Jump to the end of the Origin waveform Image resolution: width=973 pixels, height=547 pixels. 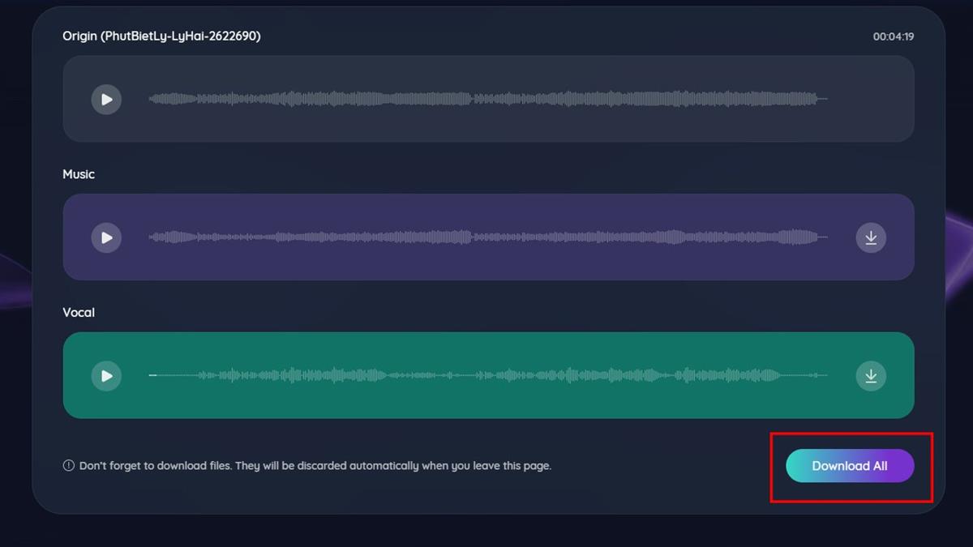tap(825, 100)
